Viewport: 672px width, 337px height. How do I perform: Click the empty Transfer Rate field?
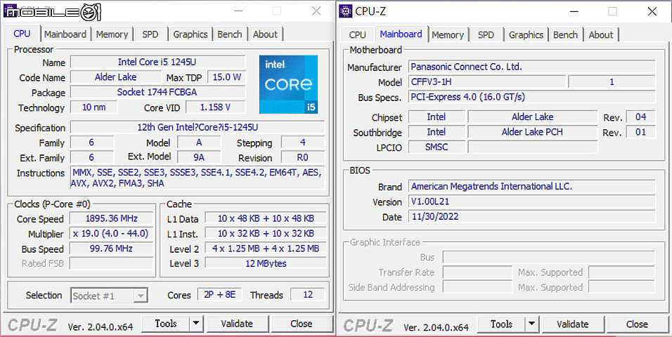point(477,272)
